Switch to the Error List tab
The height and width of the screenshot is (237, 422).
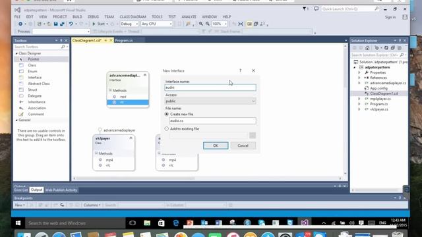click(x=21, y=190)
